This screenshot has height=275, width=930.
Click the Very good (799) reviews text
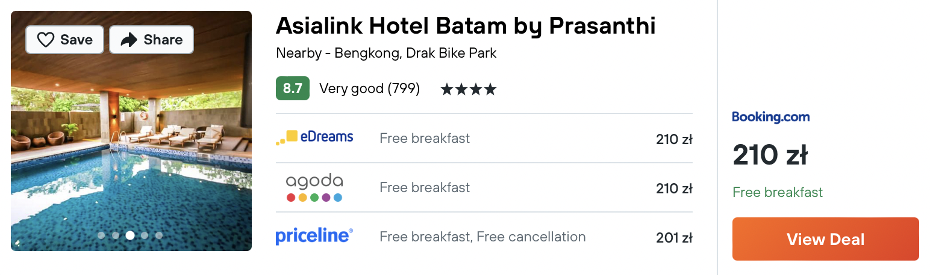369,89
